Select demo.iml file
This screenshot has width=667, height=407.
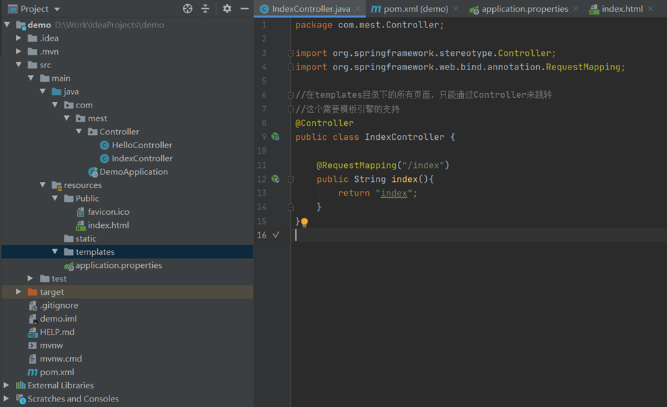click(x=58, y=318)
